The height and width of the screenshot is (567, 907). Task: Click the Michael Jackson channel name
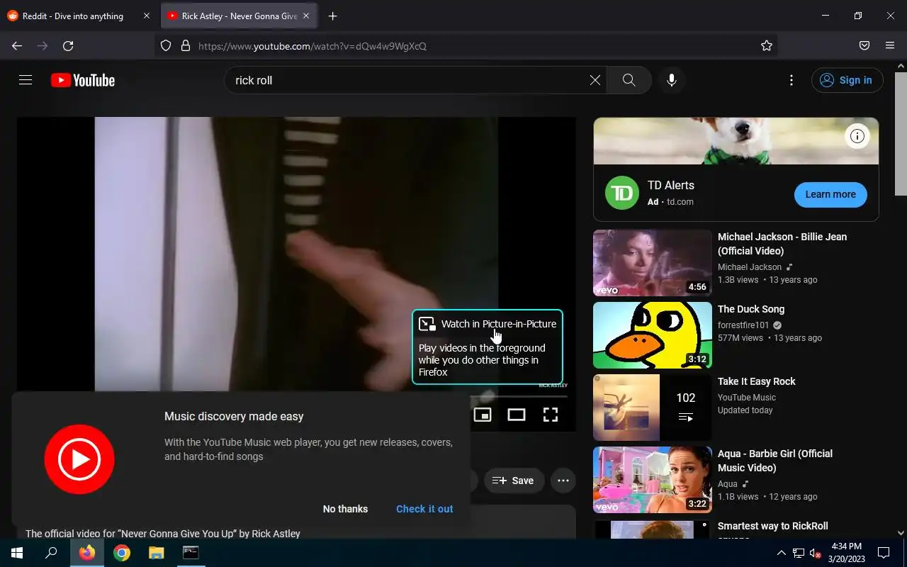[x=750, y=267]
